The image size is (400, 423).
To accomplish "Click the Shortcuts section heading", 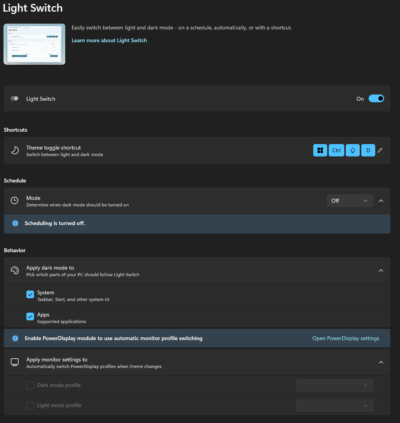I will click(x=15, y=130).
